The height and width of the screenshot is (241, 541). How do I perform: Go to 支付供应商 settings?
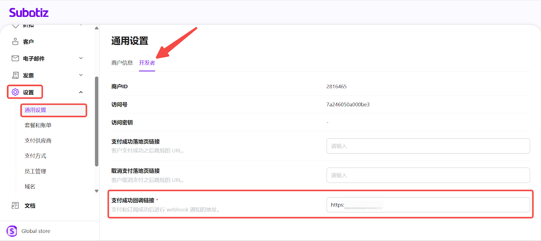click(38, 140)
